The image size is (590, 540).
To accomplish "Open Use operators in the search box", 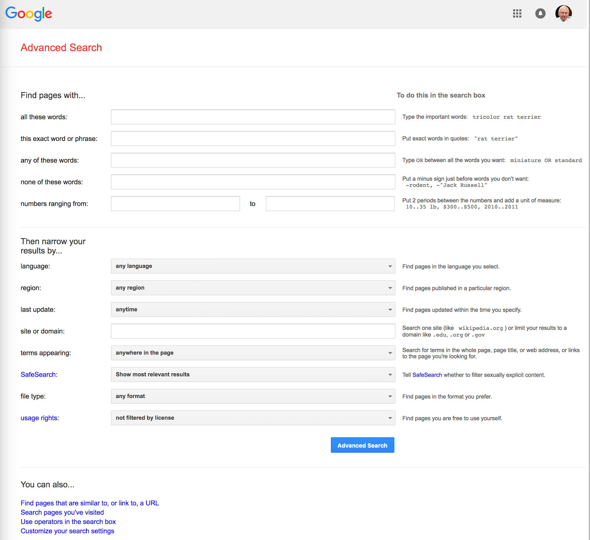I will [x=68, y=522].
